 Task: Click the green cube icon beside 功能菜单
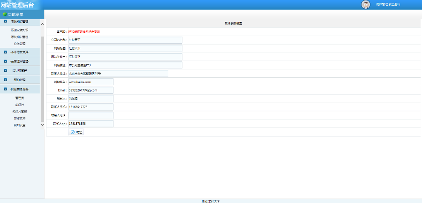click(5, 14)
